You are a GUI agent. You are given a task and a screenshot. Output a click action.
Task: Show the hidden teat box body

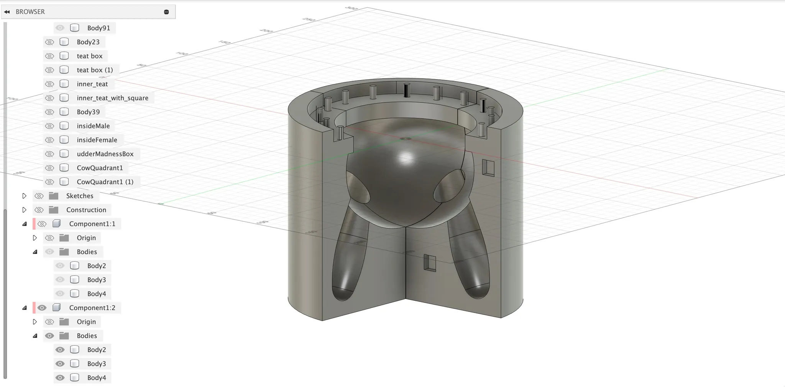tap(49, 56)
